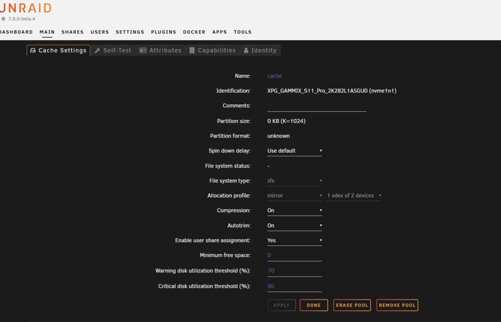501x322 pixels.
Task: Open the File system type dropdown
Action: coord(295,181)
